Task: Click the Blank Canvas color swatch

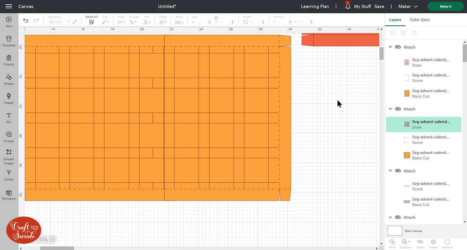Action: click(394, 231)
